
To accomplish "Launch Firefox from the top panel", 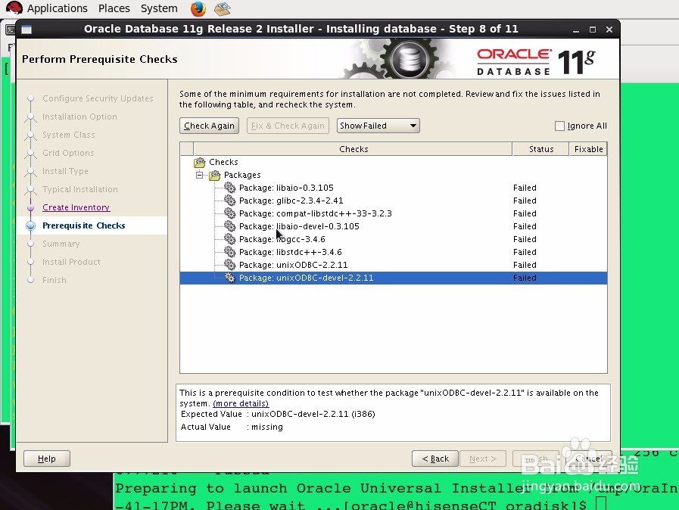I will tap(198, 8).
